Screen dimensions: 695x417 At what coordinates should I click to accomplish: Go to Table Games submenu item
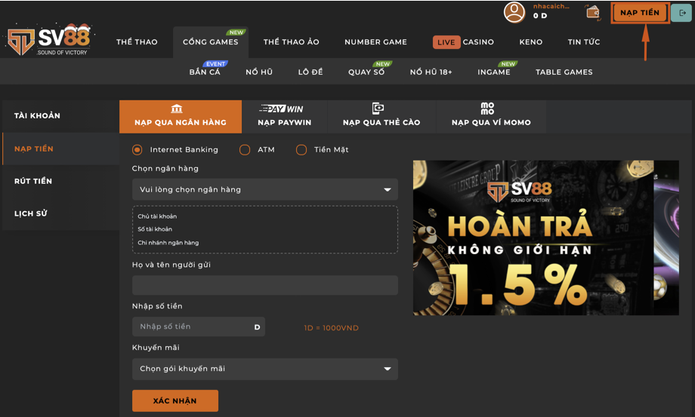pos(564,72)
